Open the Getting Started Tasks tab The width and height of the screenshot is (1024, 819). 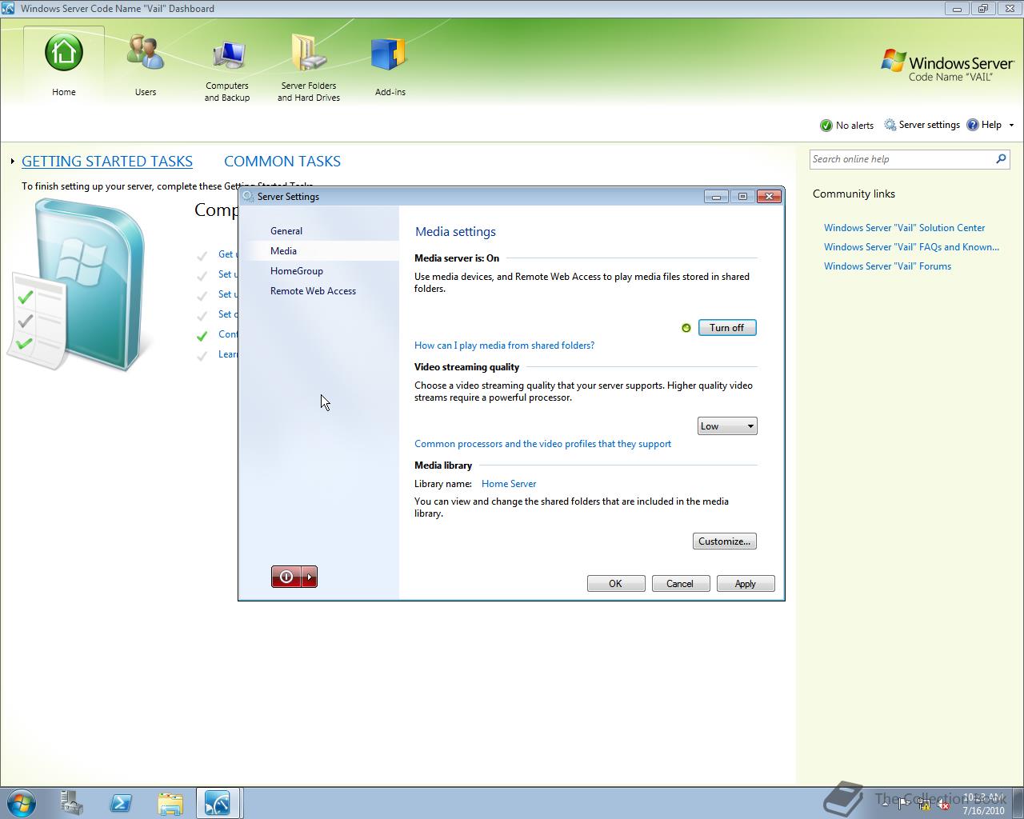tap(107, 162)
